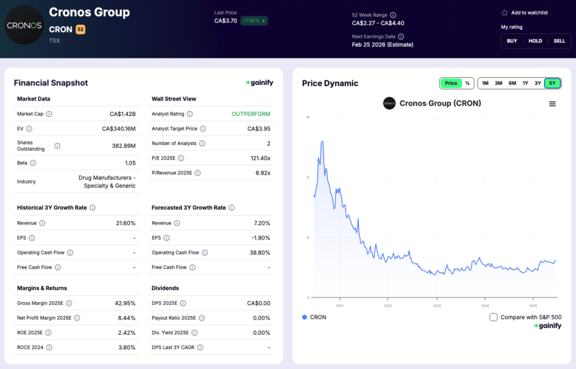
Task: Click the star to add Cronos to watchlist
Action: click(505, 12)
